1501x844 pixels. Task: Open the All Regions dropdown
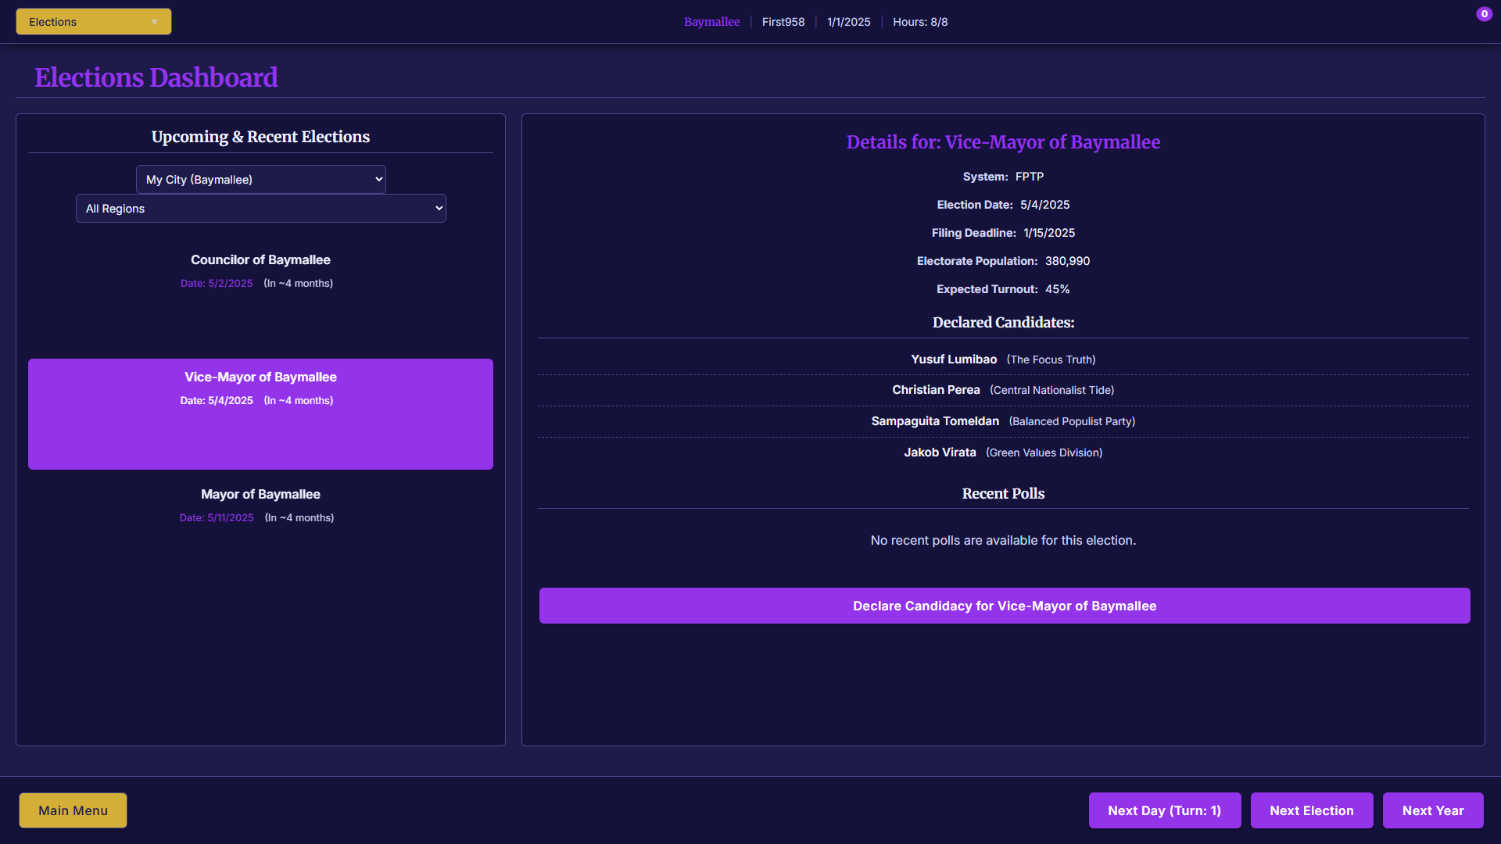(260, 209)
